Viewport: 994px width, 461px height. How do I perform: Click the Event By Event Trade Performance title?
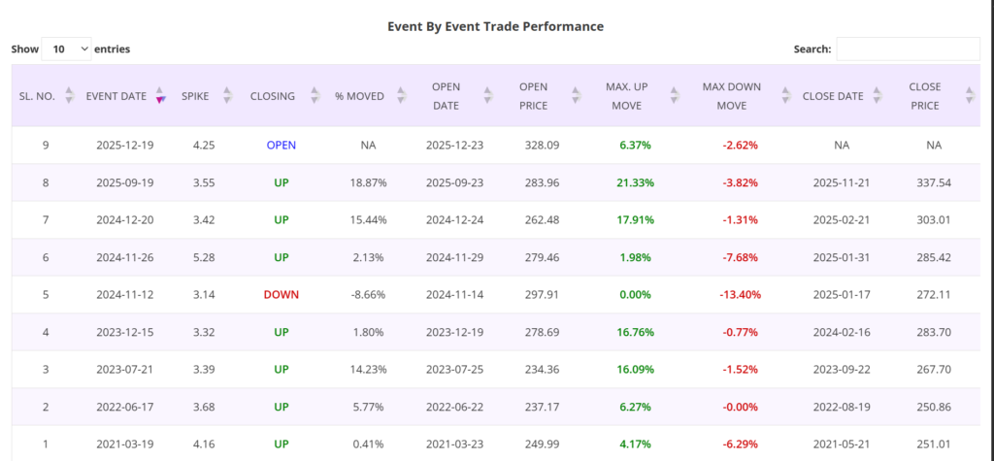click(495, 26)
